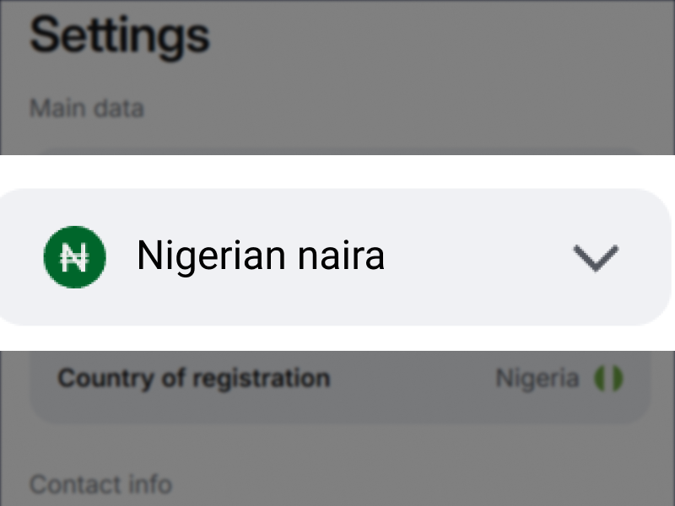Click the dimmed area right of Contact info
Viewport: 675px width, 506px height.
[422, 485]
